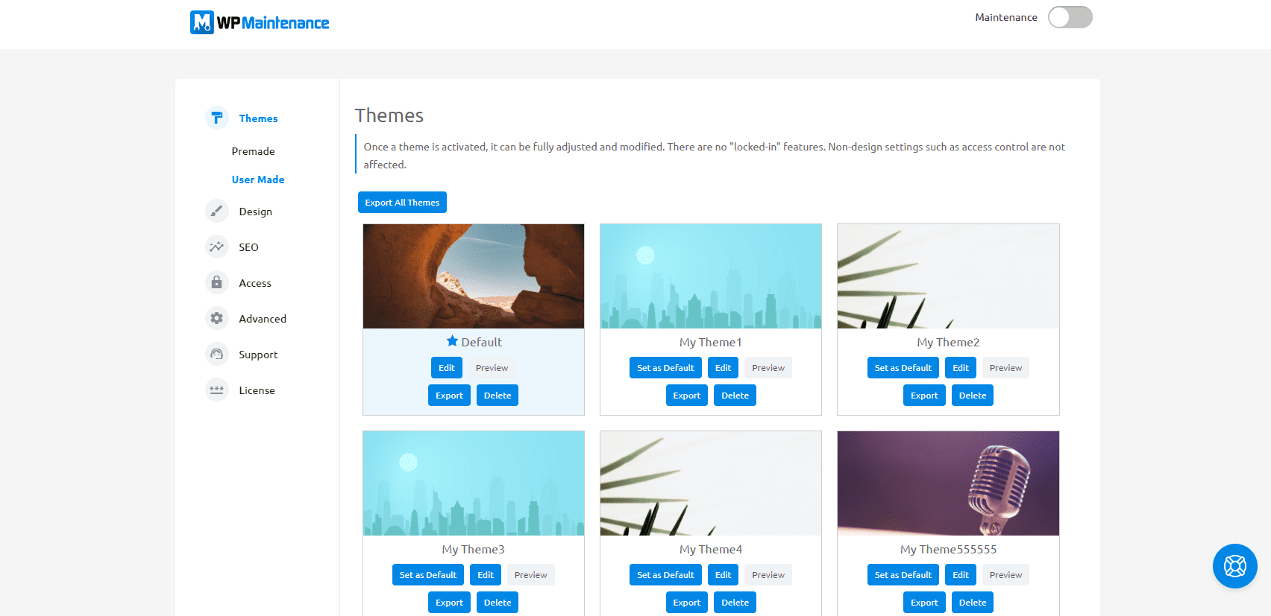The image size is (1271, 616).
Task: Delete My Theme2
Action: click(973, 396)
